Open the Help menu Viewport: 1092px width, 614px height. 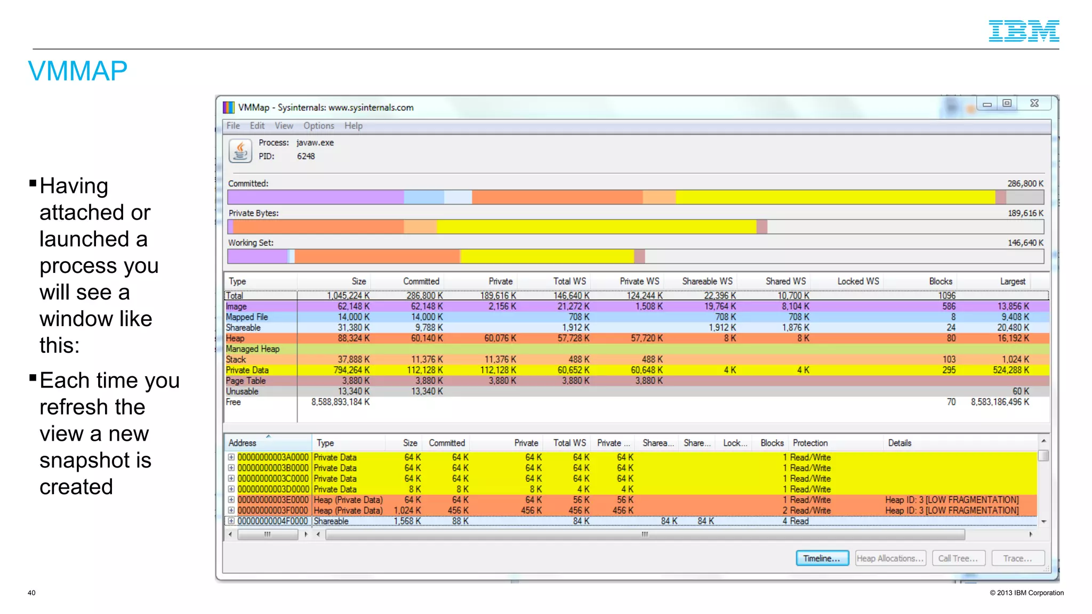[x=353, y=126]
